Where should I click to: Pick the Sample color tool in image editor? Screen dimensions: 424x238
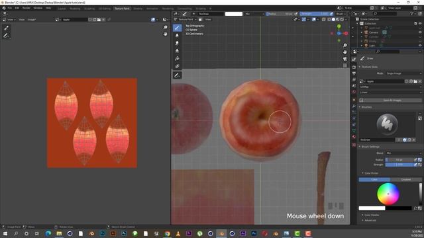coord(6,28)
